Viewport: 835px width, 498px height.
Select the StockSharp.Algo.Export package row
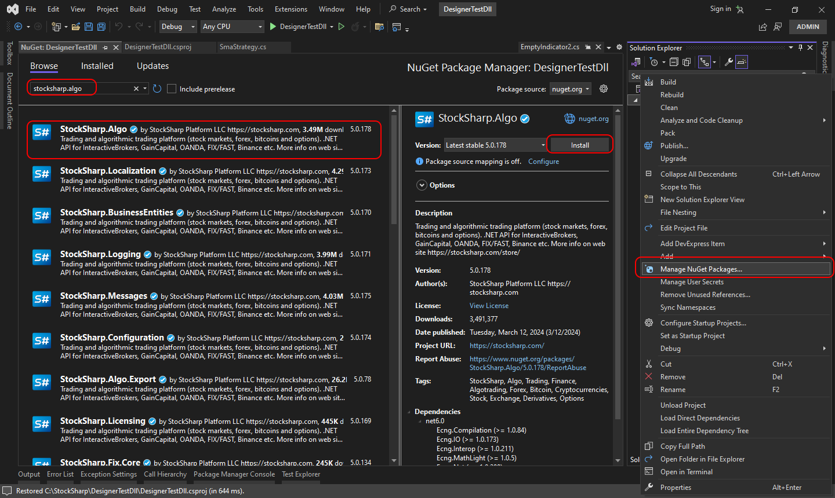click(x=204, y=389)
